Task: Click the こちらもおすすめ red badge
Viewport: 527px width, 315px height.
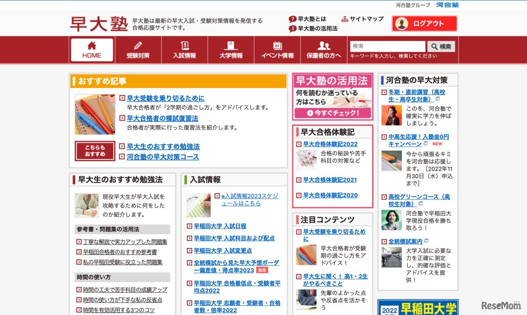Action: point(95,151)
